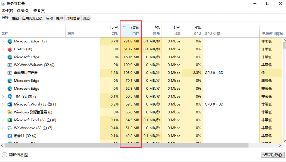
Task: Sort by the 磁盘 column header
Action: coord(152,30)
